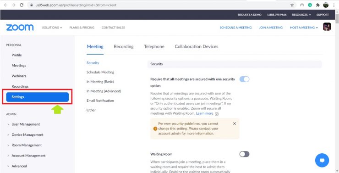
Task: Click the Zoom logo
Action: coord(20,28)
